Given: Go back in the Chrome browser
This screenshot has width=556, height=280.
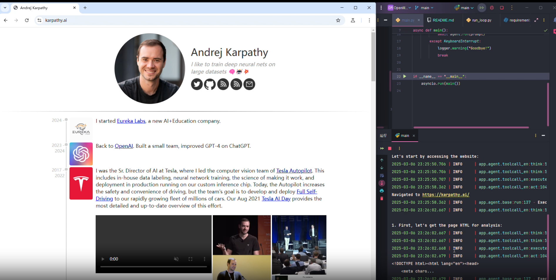Looking at the screenshot, I should tap(6, 20).
